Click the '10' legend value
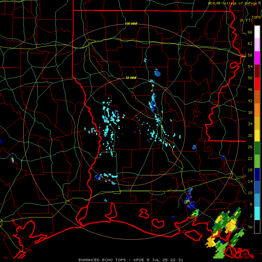This screenshot has height=262, width=262. [250, 193]
